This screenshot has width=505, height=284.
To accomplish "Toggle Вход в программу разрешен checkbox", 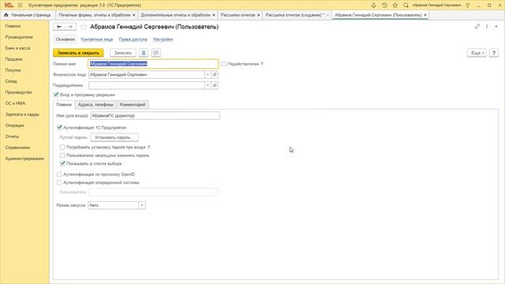I will click(56, 95).
